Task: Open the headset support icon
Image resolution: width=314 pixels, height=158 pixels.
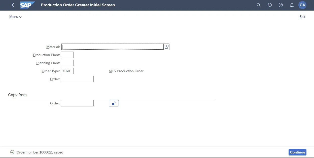Action: [270, 5]
